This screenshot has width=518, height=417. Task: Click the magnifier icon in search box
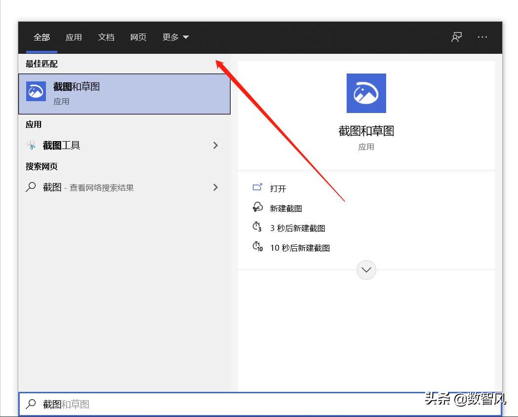[x=31, y=404]
